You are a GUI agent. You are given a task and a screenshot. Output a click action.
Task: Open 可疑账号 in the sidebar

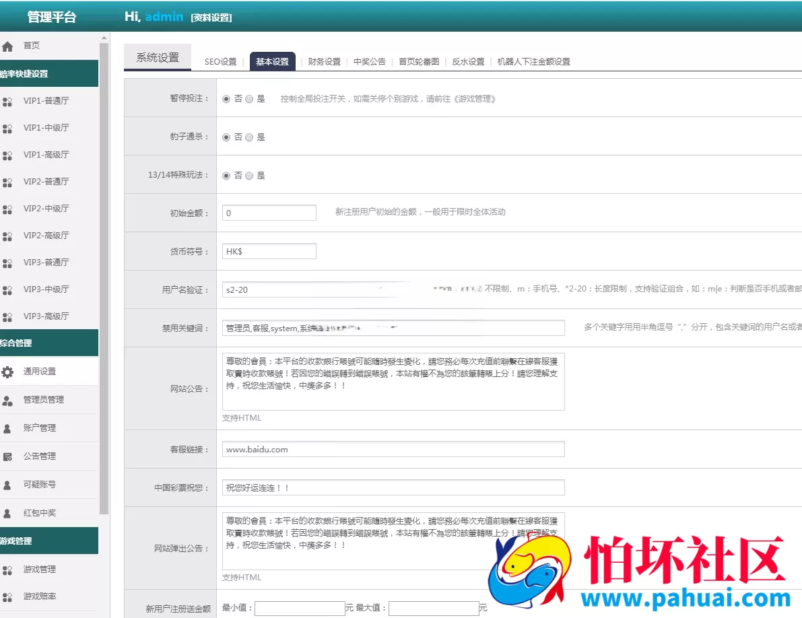click(x=39, y=484)
